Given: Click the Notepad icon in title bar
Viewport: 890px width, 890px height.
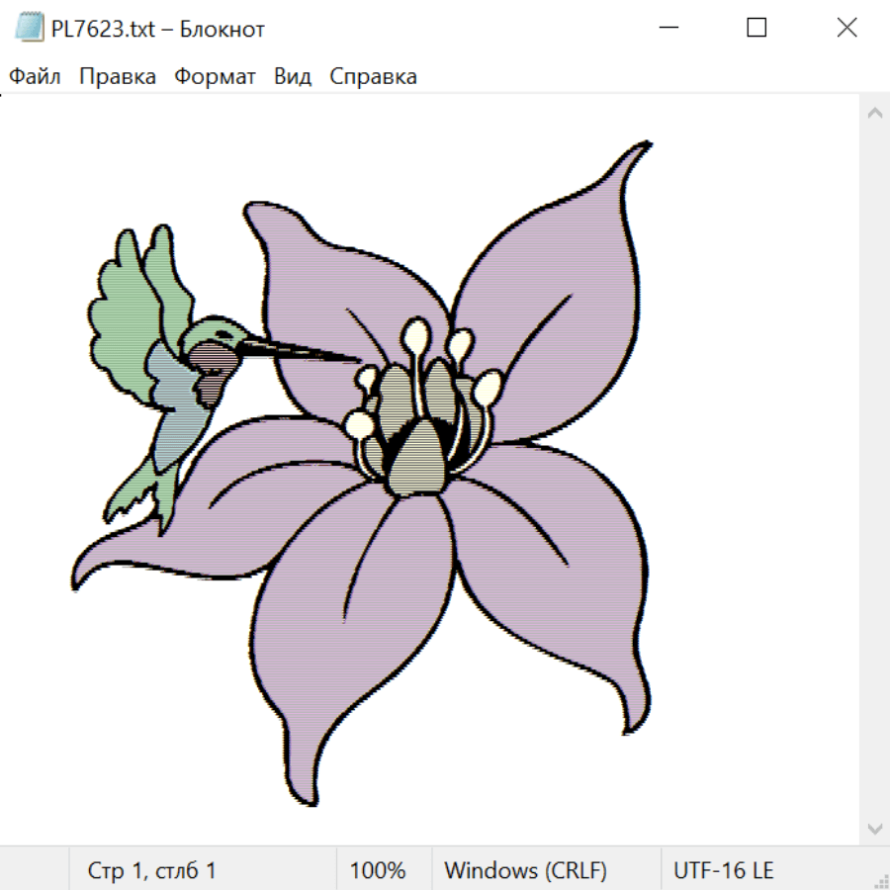Looking at the screenshot, I should pos(30,29).
